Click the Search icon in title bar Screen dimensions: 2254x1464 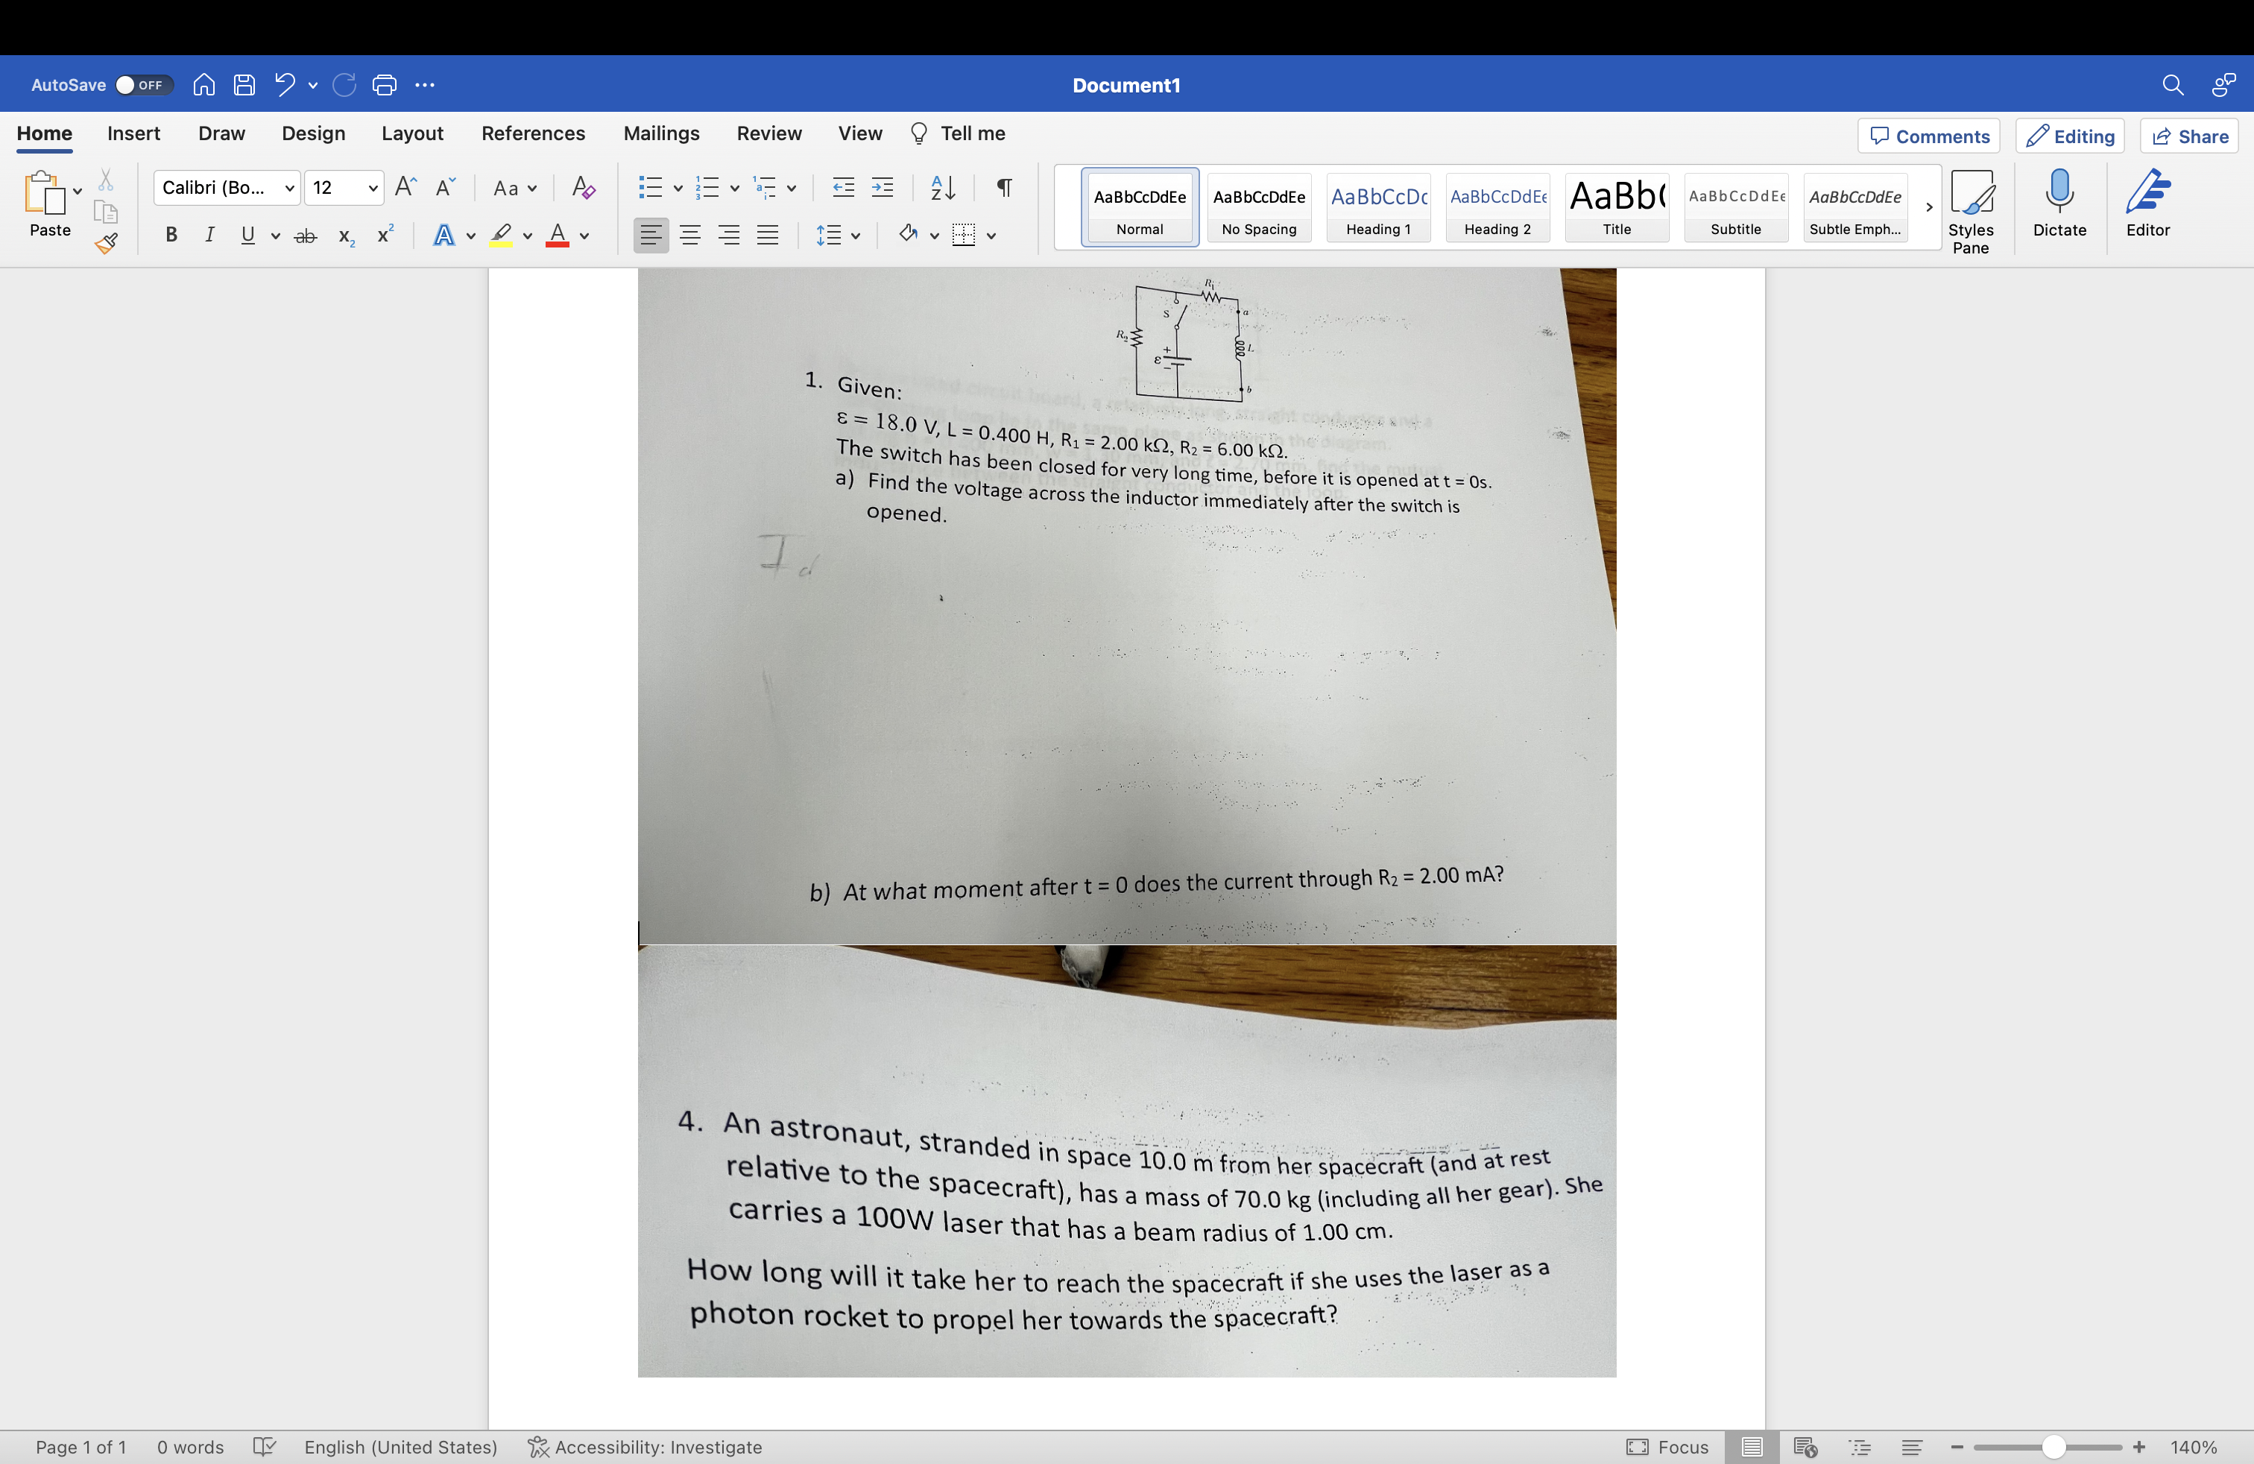pyautogui.click(x=2173, y=84)
